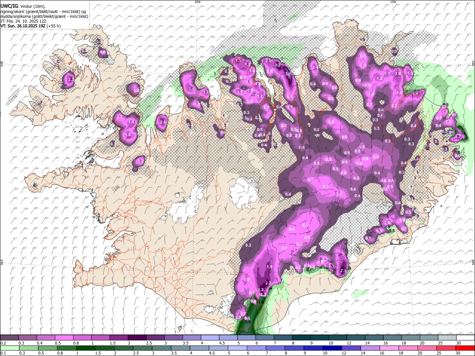
Task: Click the '3.0' value near the south coast
Action: [x=248, y=322]
